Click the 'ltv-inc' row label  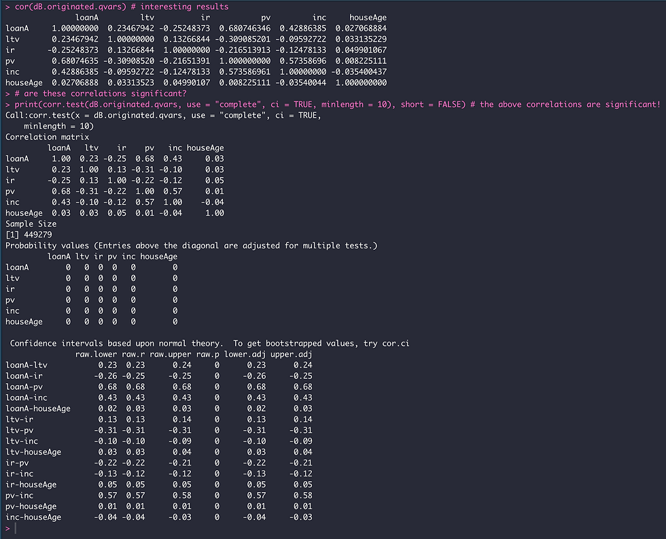pyautogui.click(x=22, y=441)
